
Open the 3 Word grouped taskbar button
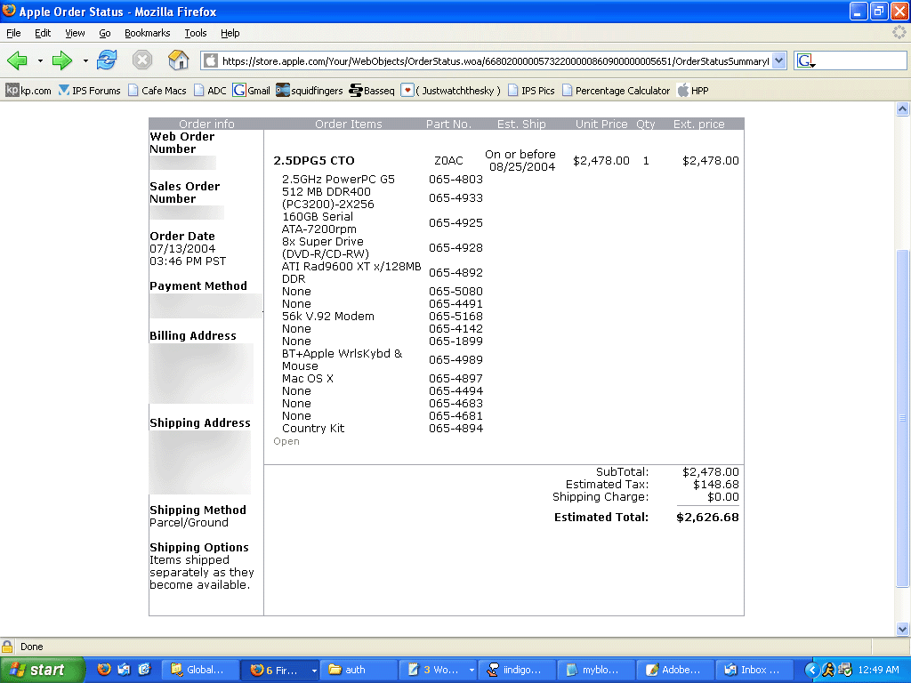coord(438,670)
